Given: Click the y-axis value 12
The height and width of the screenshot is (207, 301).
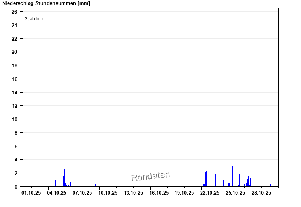Looking at the screenshot, I should tap(14, 106).
